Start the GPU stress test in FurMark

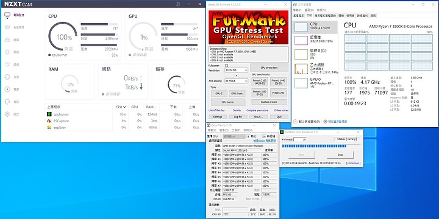pyautogui.click(x=269, y=68)
